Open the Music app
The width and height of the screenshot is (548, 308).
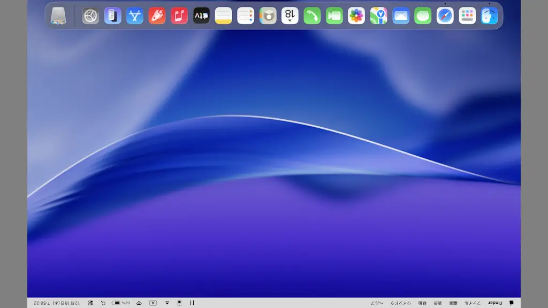pyautogui.click(x=178, y=16)
